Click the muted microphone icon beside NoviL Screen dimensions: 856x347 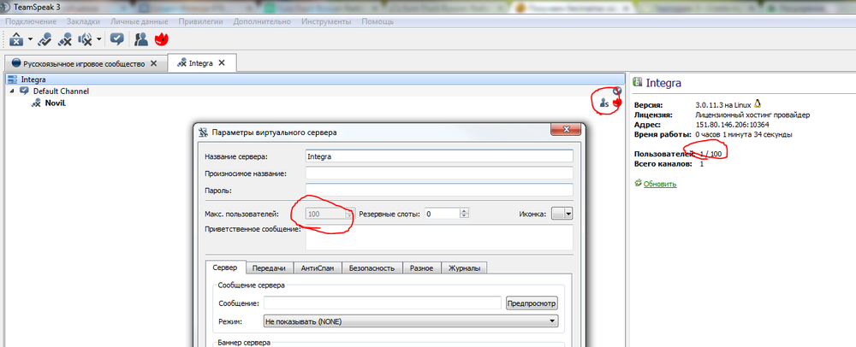[x=37, y=103]
